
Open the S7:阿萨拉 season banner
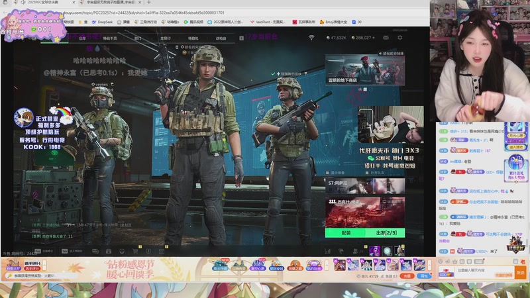(365, 185)
